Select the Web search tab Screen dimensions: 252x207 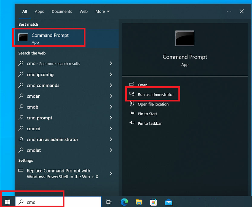83,11
